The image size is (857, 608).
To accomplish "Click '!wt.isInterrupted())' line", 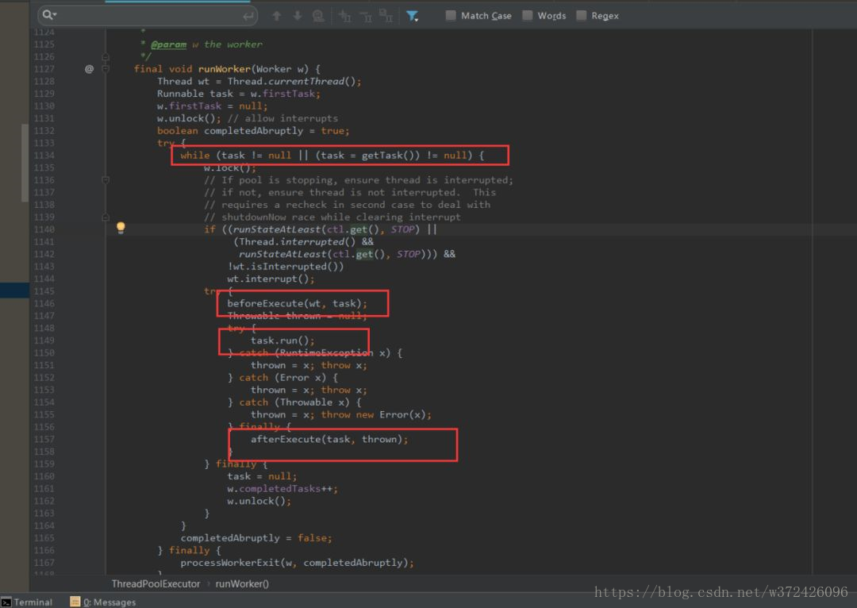I will 286,266.
